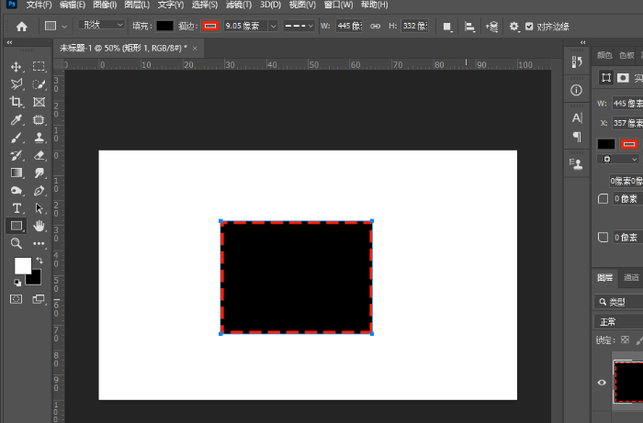Select the Eraser tool

39,155
